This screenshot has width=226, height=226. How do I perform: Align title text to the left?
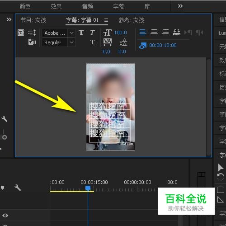[x=143, y=33]
